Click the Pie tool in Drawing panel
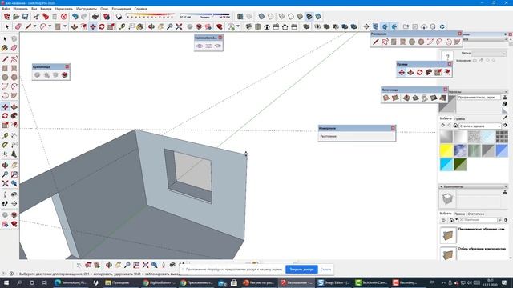 coord(458,42)
